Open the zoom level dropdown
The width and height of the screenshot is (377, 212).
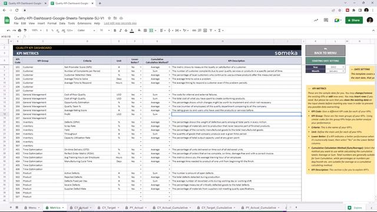click(37, 31)
